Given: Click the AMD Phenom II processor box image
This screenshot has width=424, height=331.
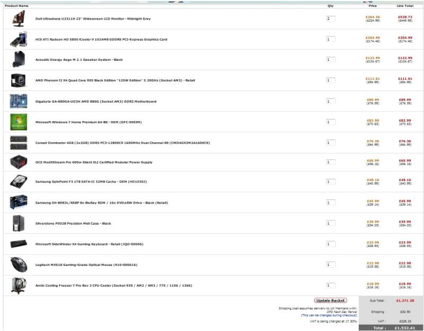Looking at the screenshot, I should pyautogui.click(x=19, y=80).
